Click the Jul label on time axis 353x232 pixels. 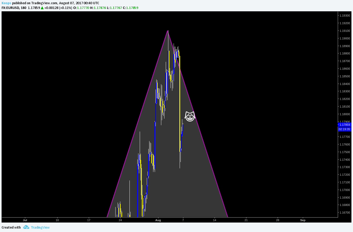[25, 220]
